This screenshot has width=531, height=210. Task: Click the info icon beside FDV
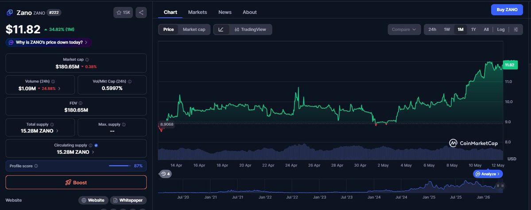80,103
